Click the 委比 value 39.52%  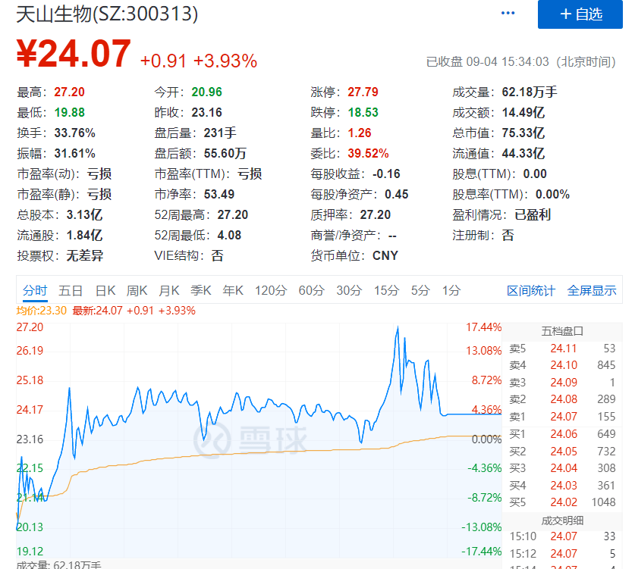pos(368,153)
